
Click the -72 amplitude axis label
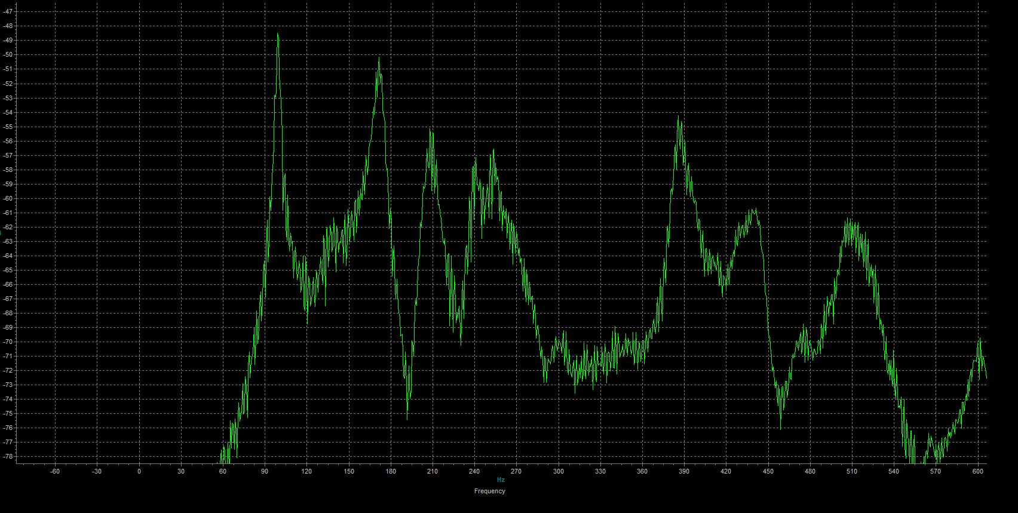tap(8, 370)
